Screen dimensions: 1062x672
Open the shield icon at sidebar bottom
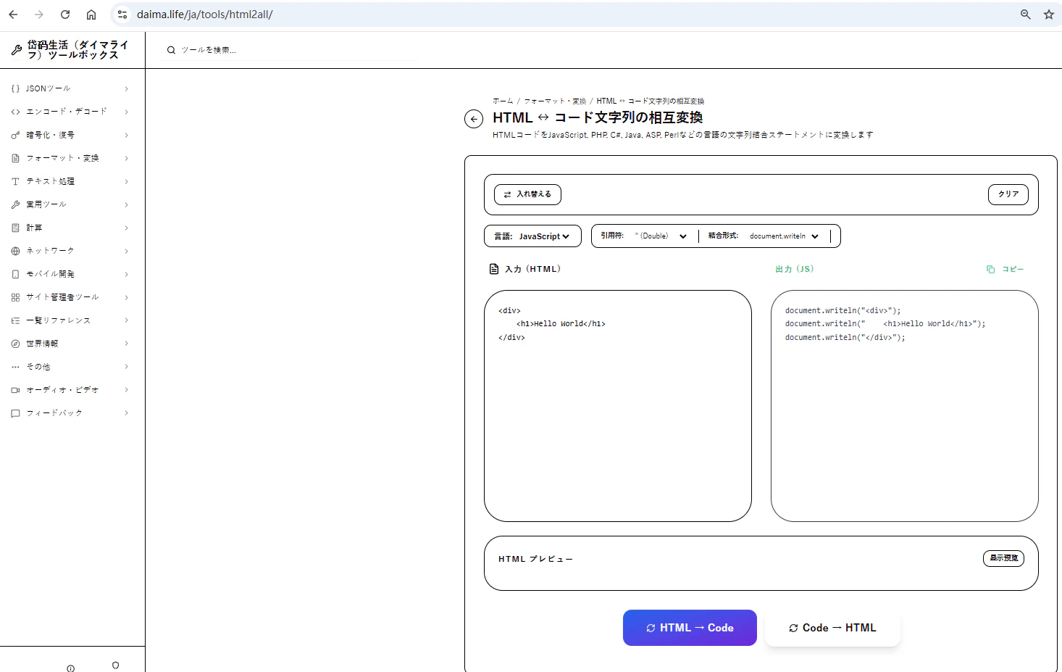click(x=116, y=665)
